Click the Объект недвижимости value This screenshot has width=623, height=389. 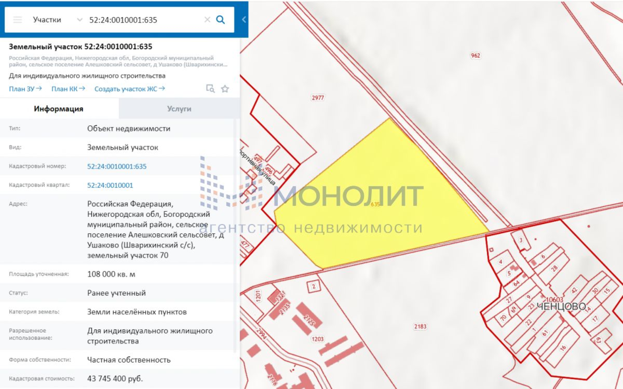(x=129, y=129)
